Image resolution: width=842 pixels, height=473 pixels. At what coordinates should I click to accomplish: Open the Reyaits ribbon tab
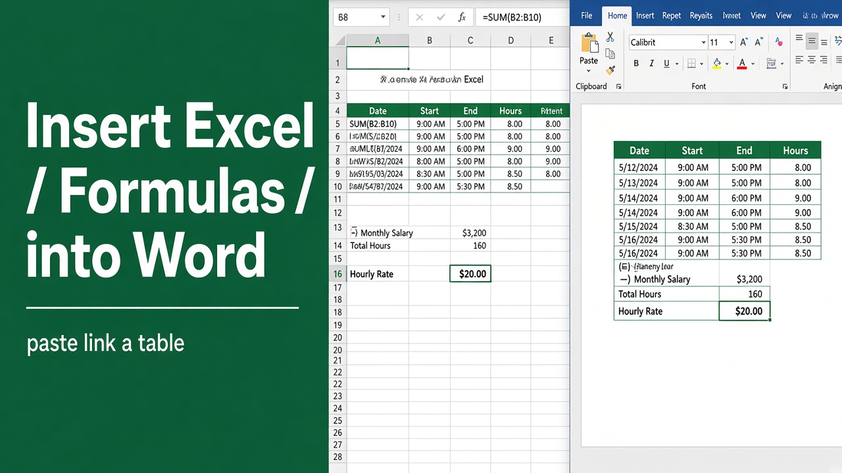point(701,16)
